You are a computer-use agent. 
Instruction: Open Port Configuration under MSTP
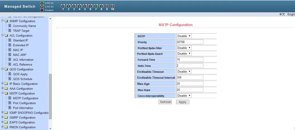24,103
